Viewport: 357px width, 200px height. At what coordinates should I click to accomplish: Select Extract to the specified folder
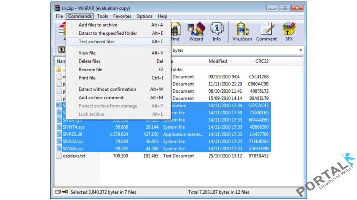119,33
